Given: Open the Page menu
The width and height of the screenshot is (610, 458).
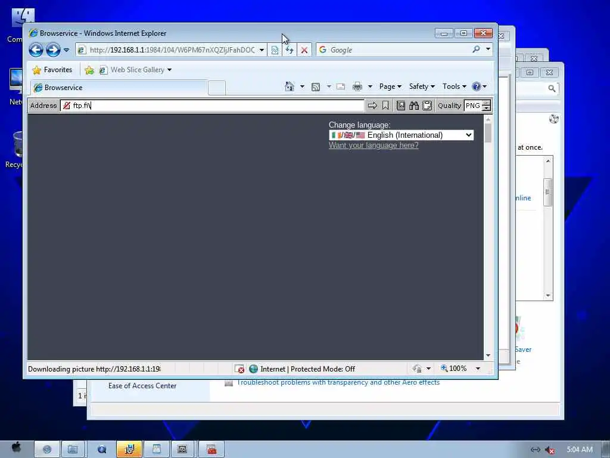Looking at the screenshot, I should click(390, 86).
